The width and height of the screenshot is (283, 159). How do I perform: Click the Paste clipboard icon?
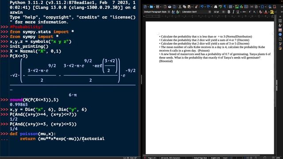point(189,7)
